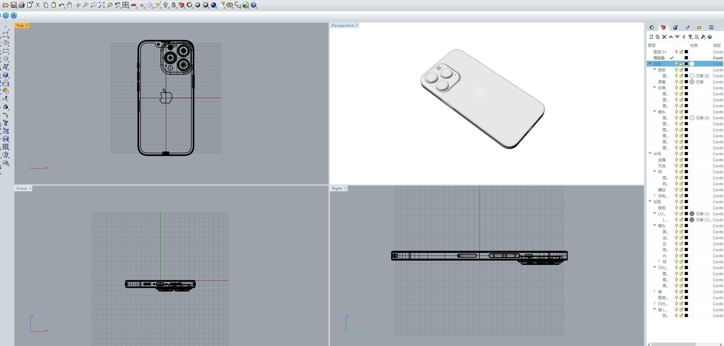Open options with the gear icon
Image resolution: width=724 pixels, height=346 pixels.
(x=230, y=5)
